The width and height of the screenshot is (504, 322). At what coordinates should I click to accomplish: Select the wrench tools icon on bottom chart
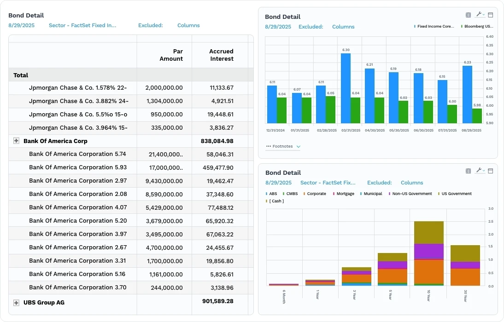point(479,170)
